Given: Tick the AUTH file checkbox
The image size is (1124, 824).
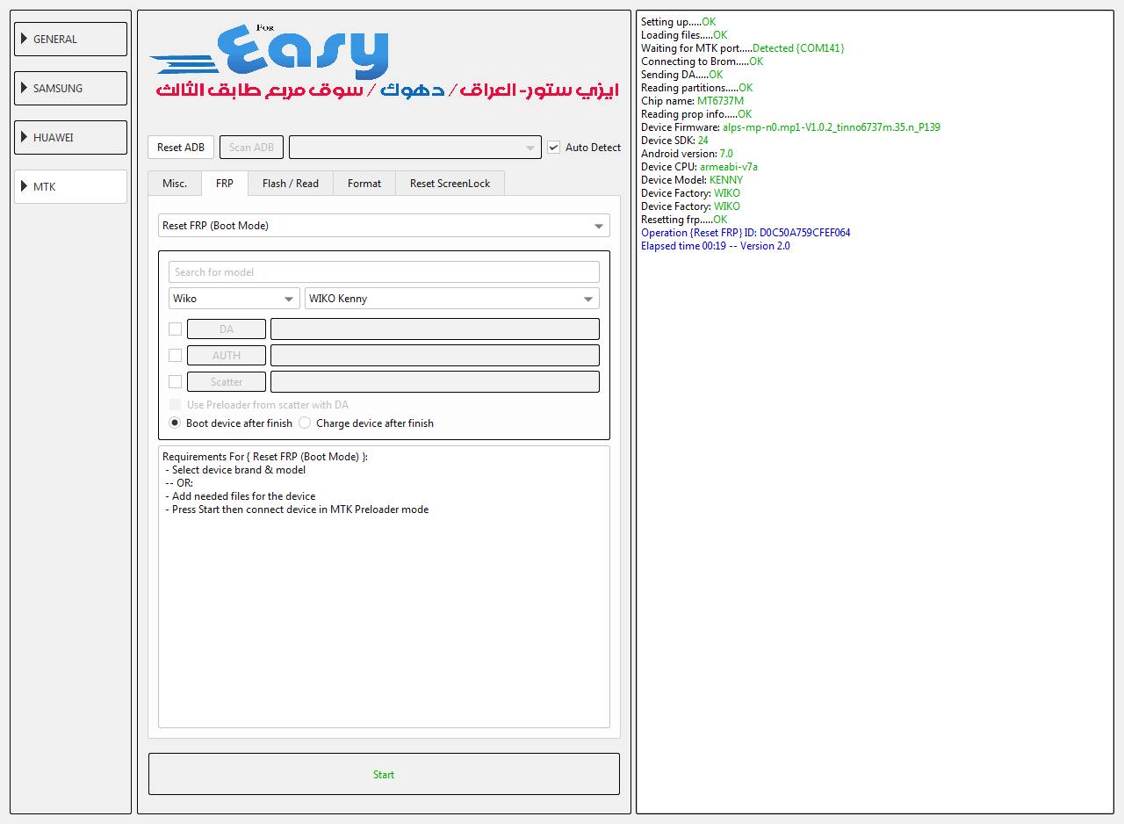Looking at the screenshot, I should point(175,356).
